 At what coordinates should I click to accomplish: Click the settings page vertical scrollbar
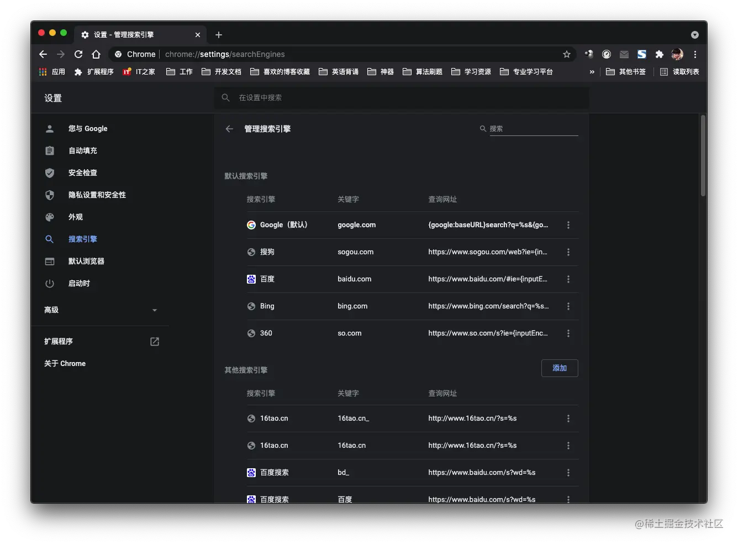pos(703,155)
